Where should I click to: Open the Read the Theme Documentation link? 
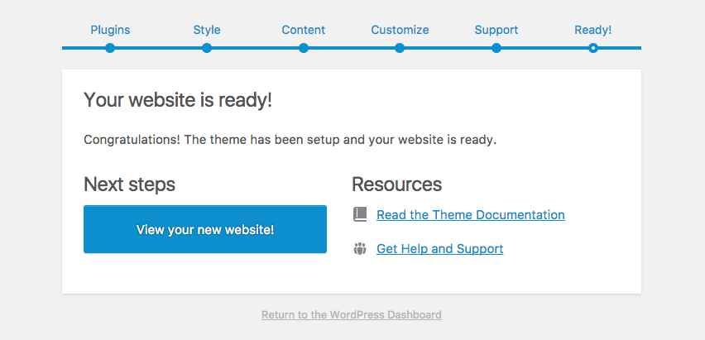470,215
